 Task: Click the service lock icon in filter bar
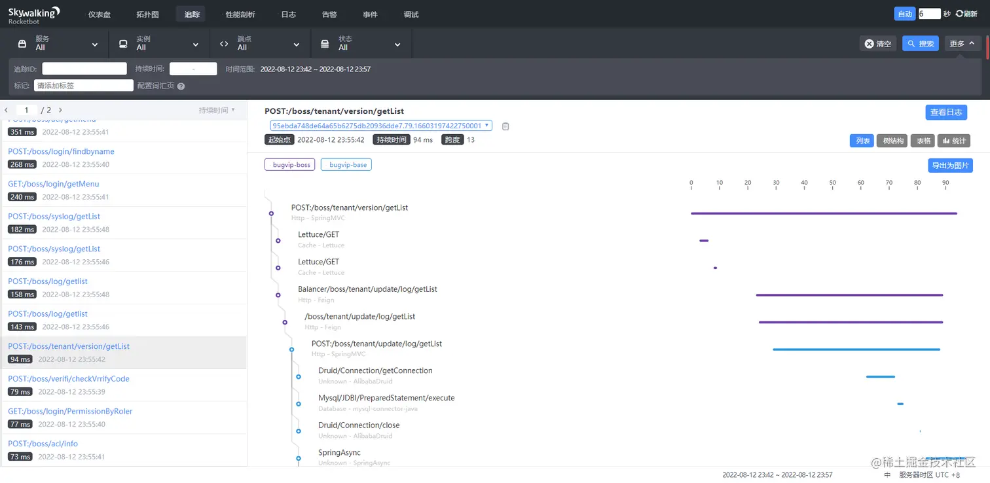(x=22, y=44)
